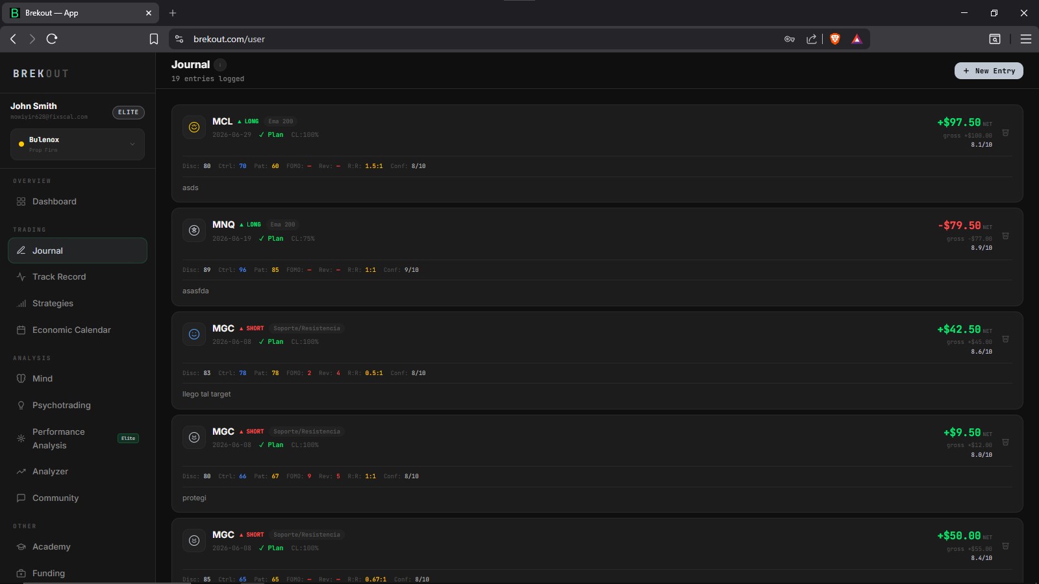Viewport: 1039px width, 584px height.
Task: Delete the MGC +$42.50 entry
Action: coord(1005,339)
